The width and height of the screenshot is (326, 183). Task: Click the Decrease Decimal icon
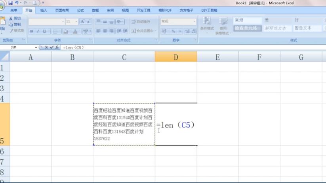pyautogui.click(x=194, y=31)
